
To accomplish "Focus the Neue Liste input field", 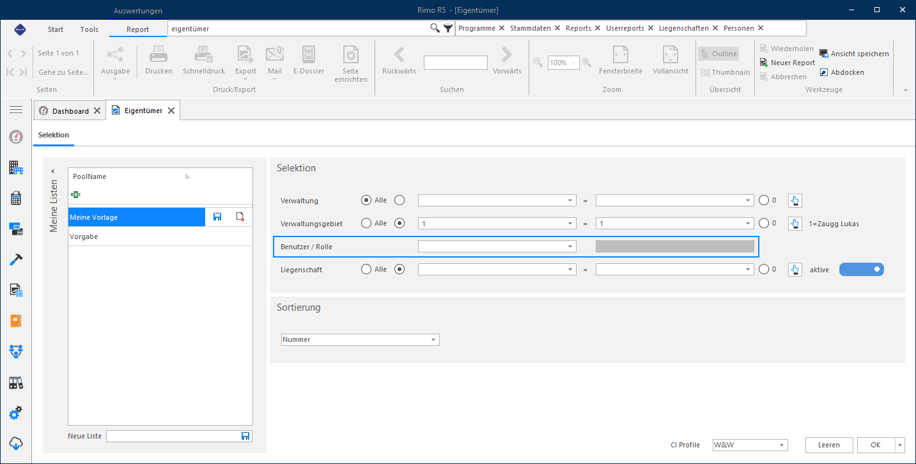I will (x=173, y=436).
